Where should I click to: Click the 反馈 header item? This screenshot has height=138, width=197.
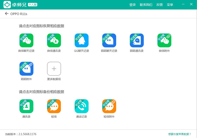[159, 5]
